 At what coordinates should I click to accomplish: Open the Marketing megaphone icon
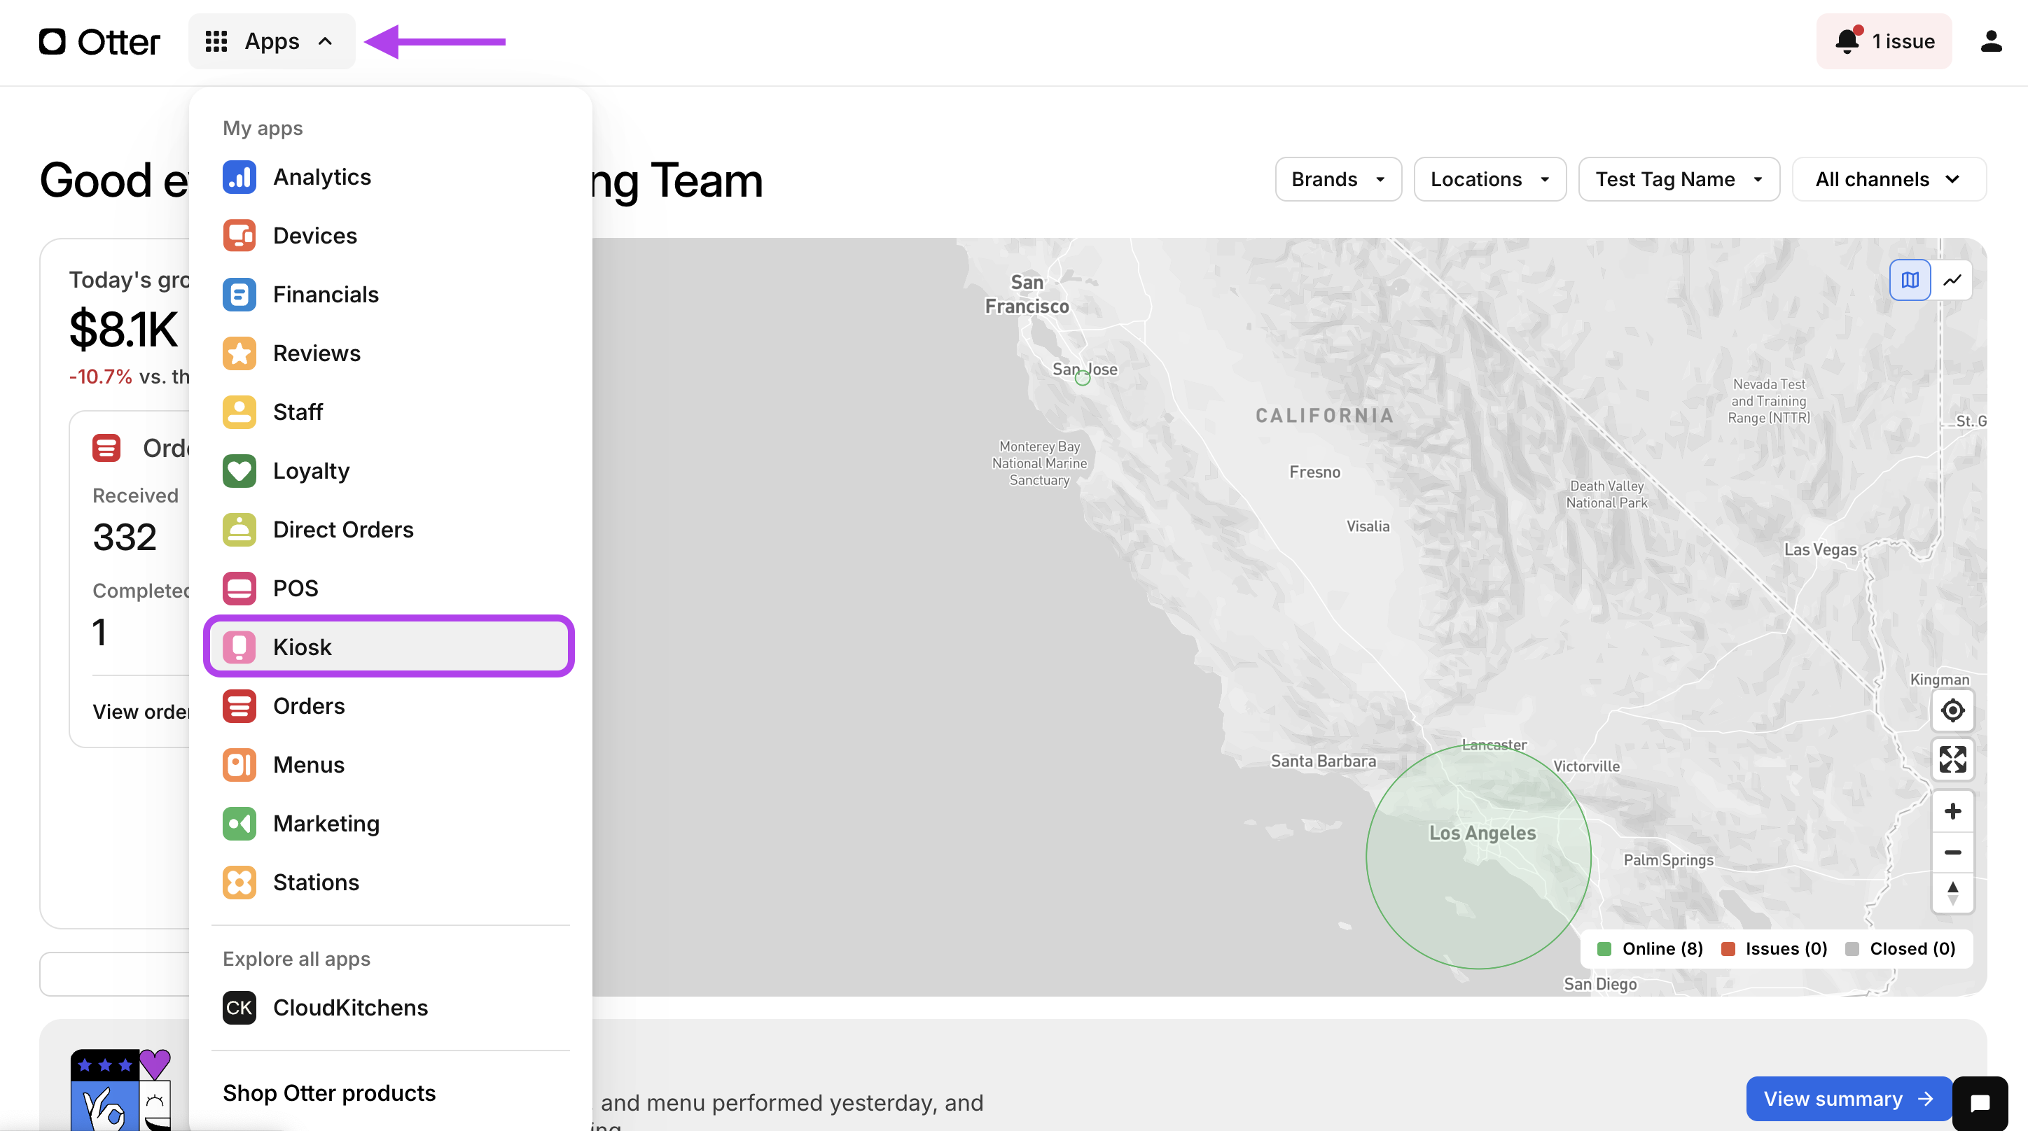239,823
